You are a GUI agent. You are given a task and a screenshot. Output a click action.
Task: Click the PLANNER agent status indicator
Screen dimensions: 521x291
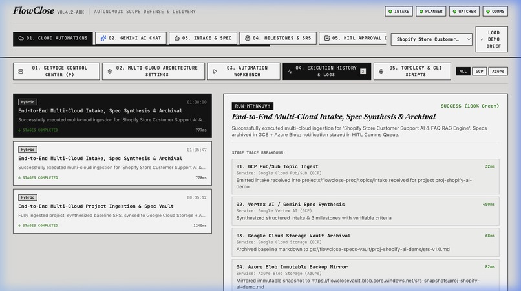coord(431,11)
